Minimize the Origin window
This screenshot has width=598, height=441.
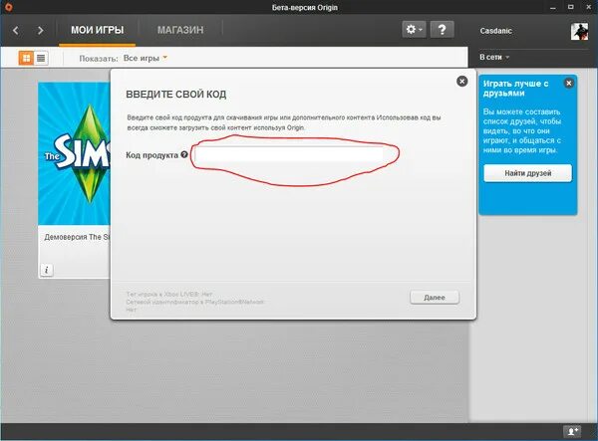tap(553, 7)
